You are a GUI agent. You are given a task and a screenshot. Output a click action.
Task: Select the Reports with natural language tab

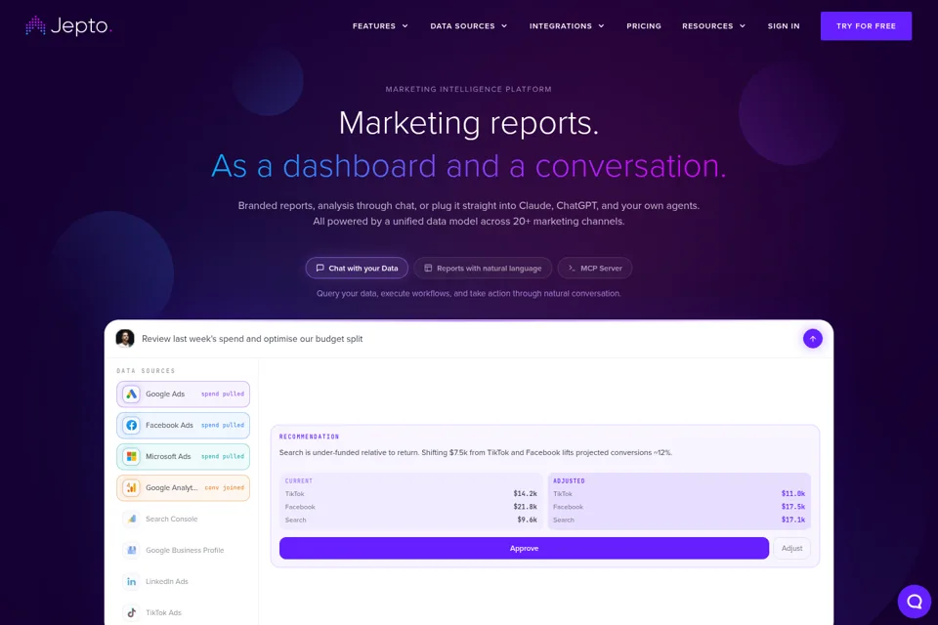[x=483, y=268]
